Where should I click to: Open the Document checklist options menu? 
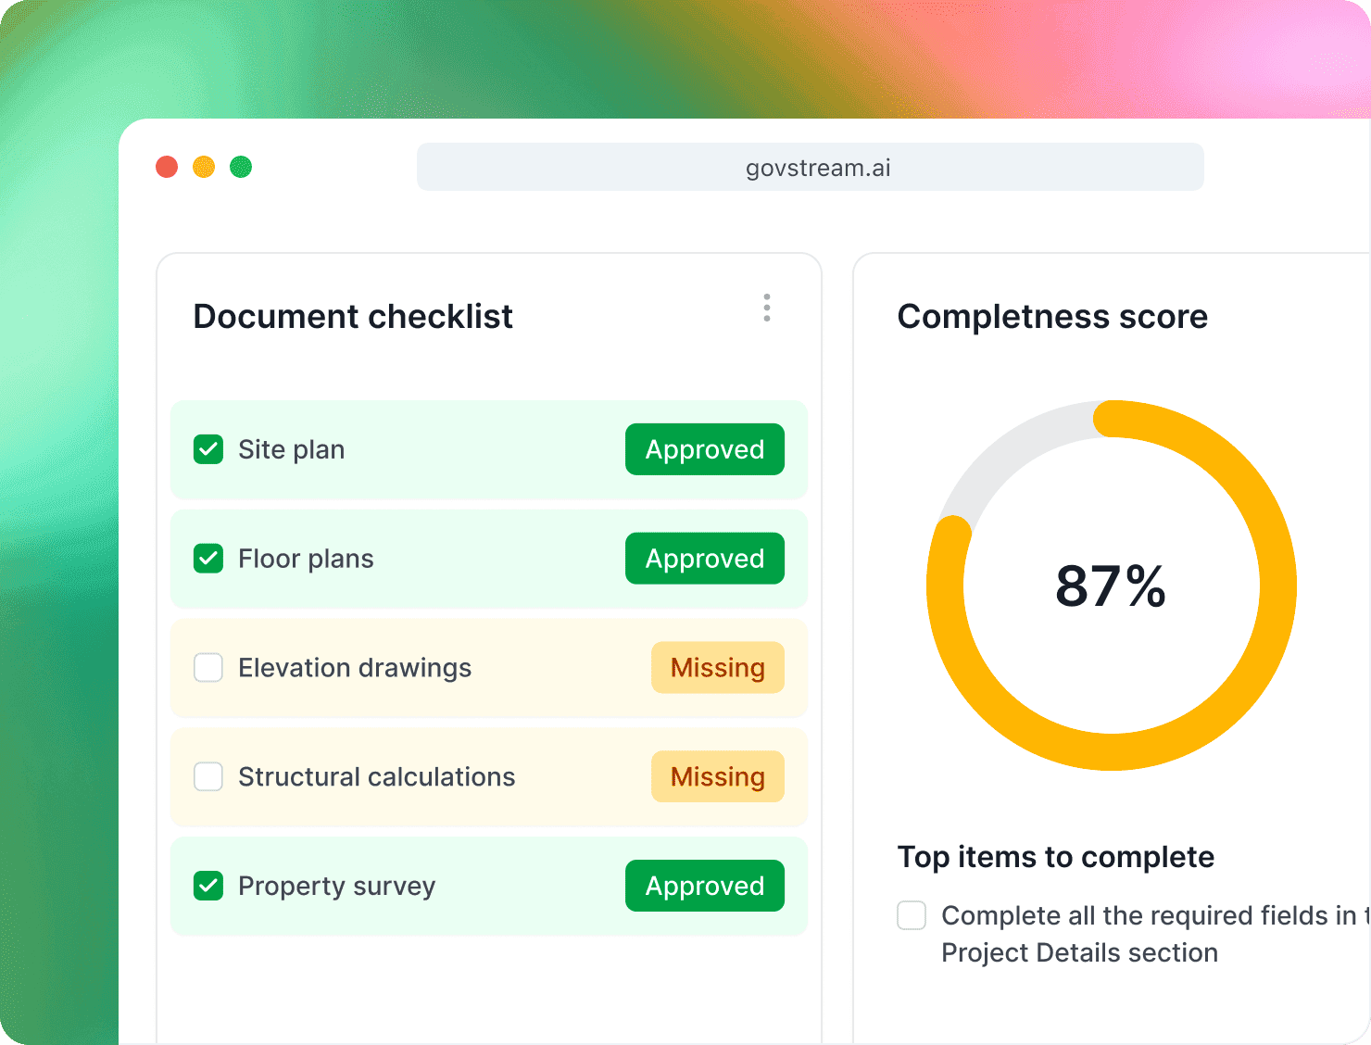(766, 308)
